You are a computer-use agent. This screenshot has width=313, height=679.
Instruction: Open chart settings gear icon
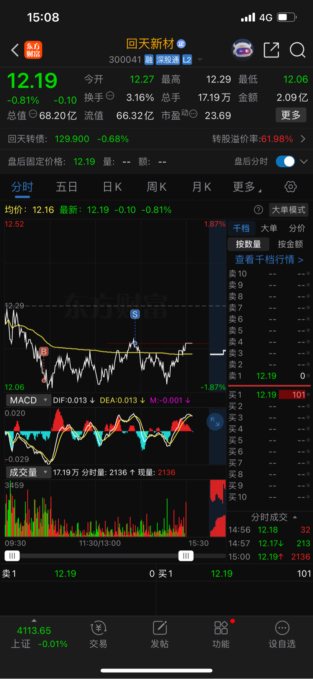point(291,187)
